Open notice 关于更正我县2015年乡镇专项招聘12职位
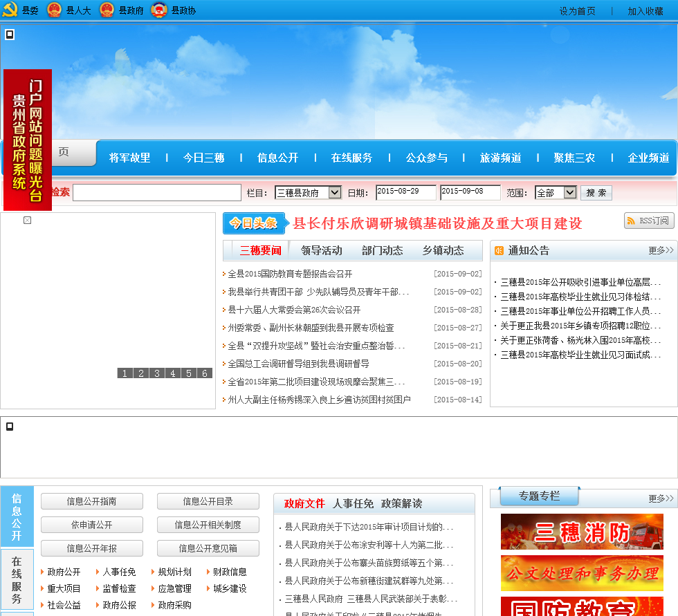 tap(580, 326)
